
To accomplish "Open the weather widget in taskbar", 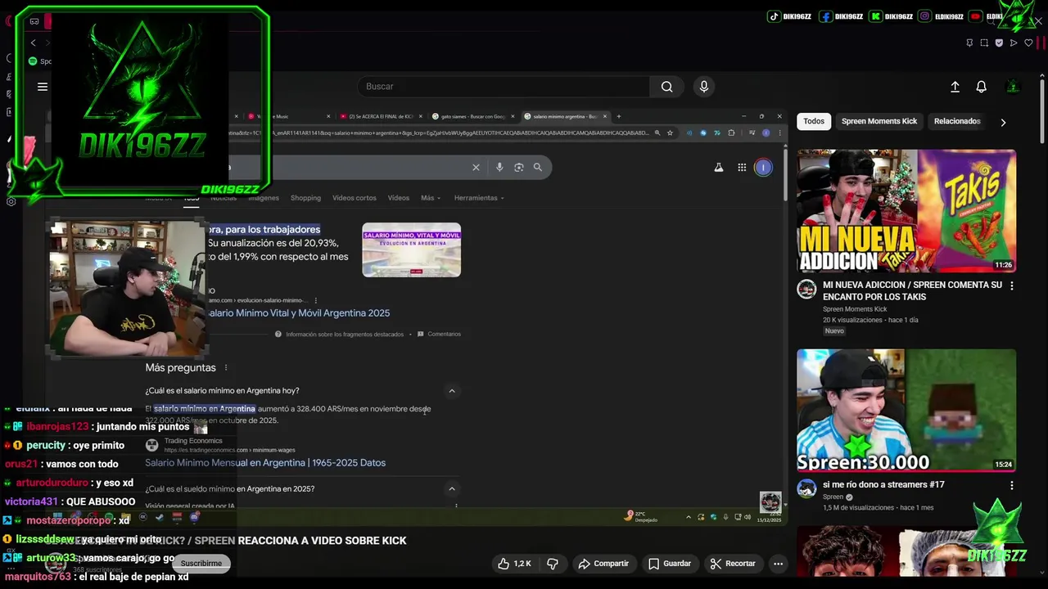I will point(641,516).
